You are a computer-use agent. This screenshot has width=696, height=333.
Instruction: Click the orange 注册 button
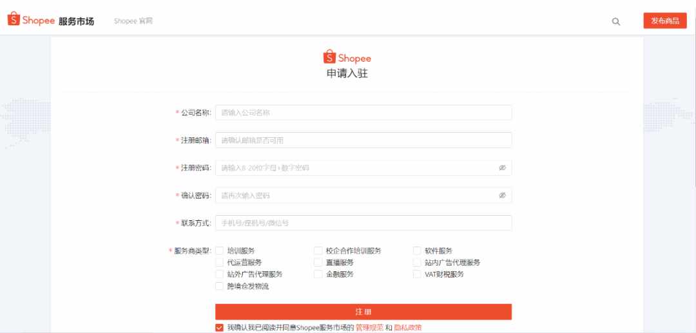coord(363,312)
